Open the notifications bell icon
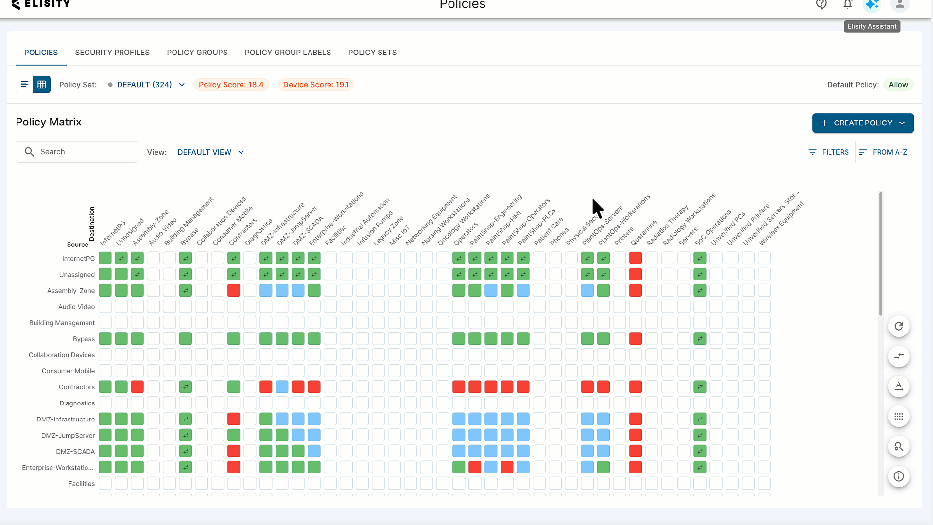The width and height of the screenshot is (933, 525). point(847,4)
